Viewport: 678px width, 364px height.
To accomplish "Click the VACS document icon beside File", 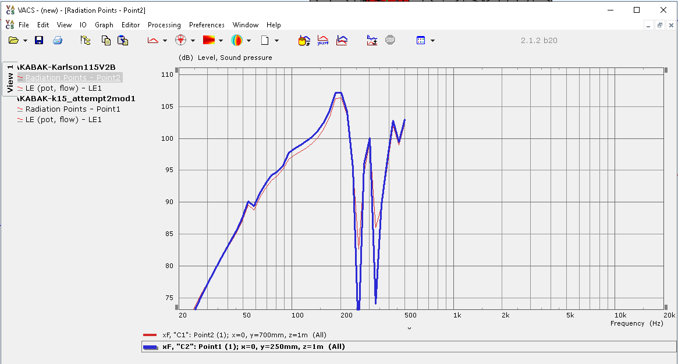I will (9, 24).
